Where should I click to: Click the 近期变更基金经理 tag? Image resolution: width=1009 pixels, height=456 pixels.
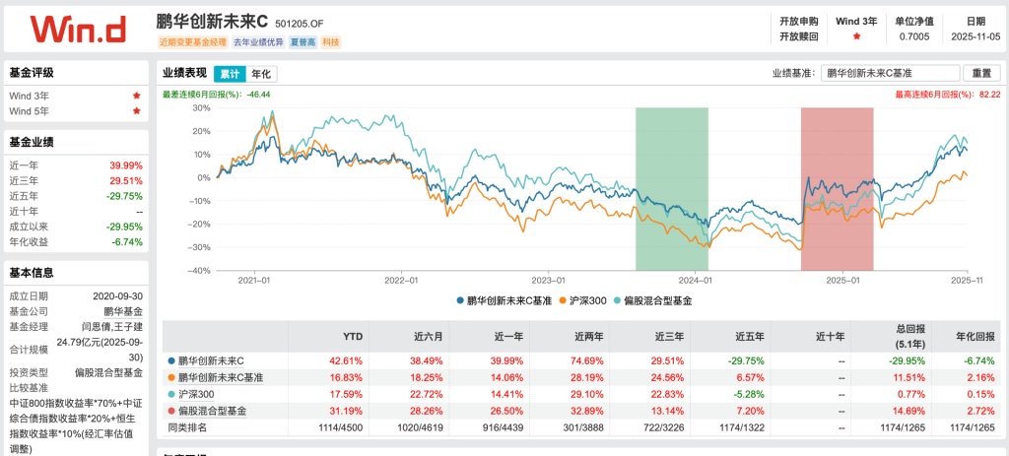tap(191, 42)
